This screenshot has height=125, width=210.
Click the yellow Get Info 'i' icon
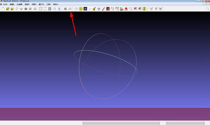[144, 9]
